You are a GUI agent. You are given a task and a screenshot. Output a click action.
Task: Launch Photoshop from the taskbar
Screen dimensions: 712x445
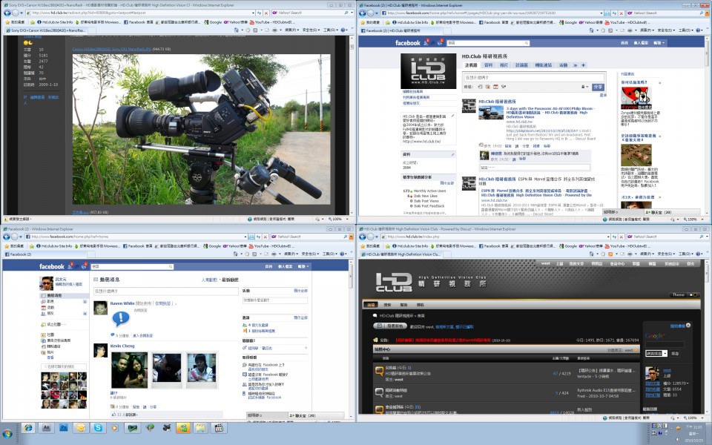(x=64, y=428)
